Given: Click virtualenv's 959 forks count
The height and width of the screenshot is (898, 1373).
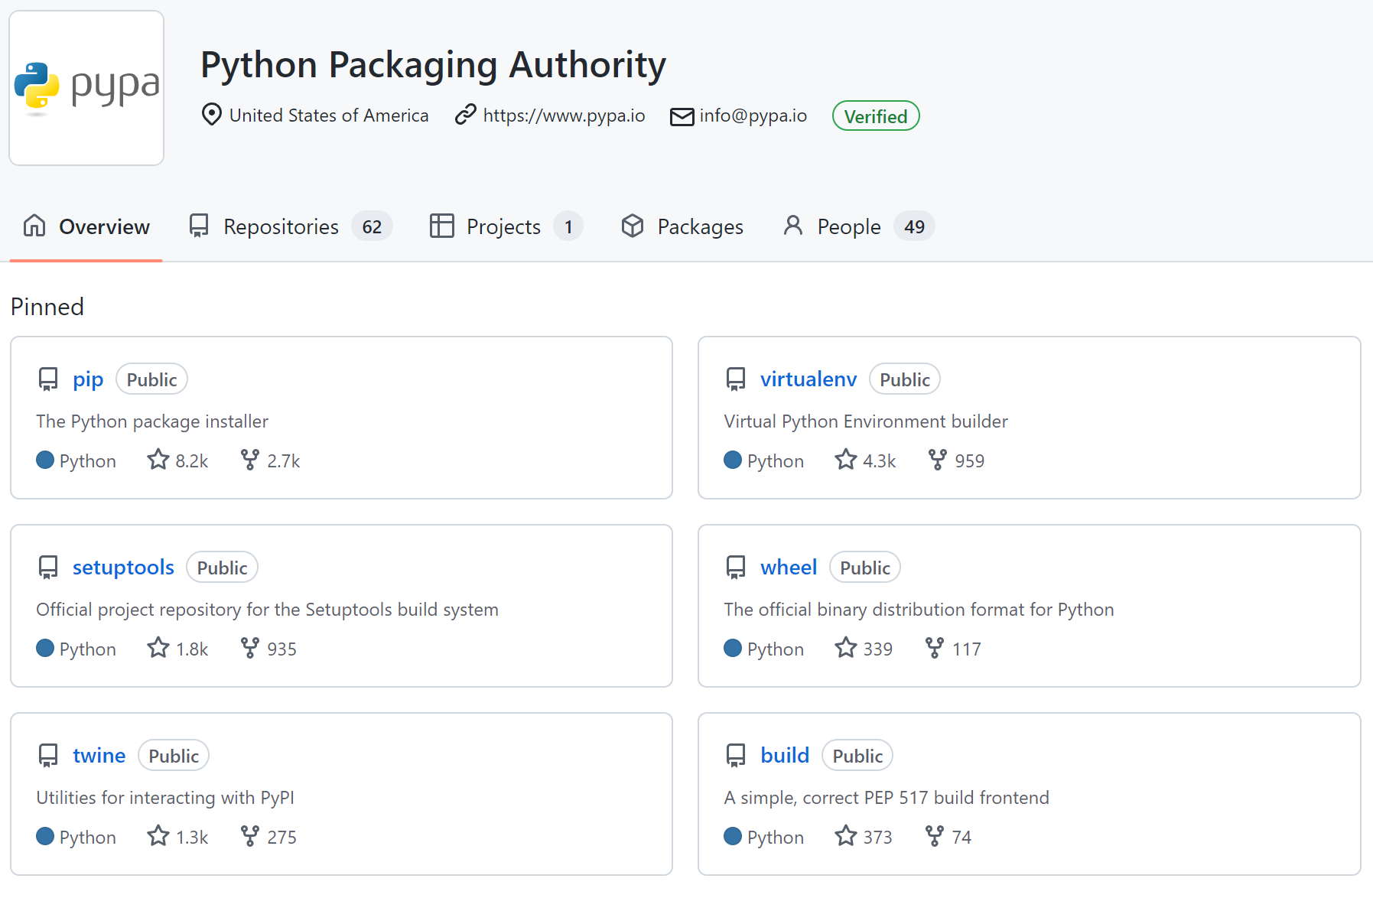Looking at the screenshot, I should [970, 461].
